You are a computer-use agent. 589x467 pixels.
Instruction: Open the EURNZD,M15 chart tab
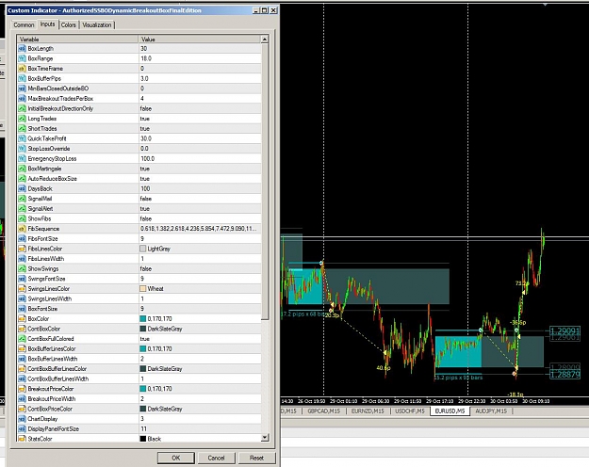pyautogui.click(x=368, y=411)
